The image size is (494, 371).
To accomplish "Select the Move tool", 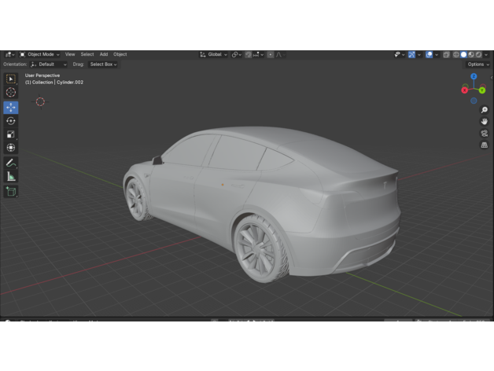I will [x=11, y=108].
